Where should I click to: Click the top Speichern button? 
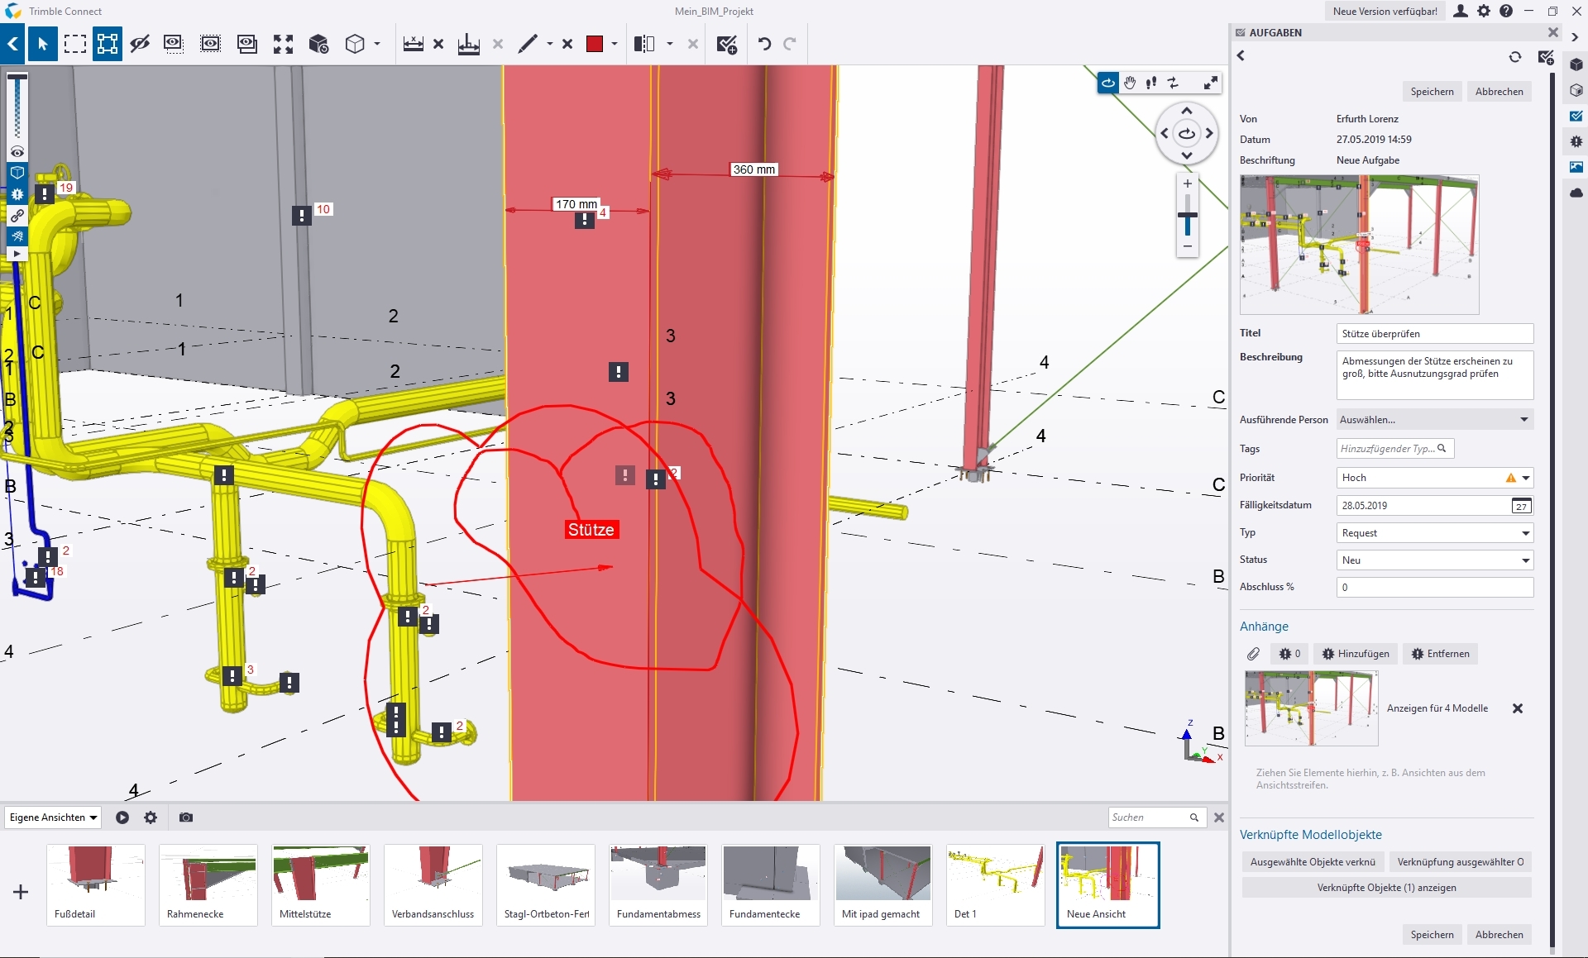(x=1432, y=92)
